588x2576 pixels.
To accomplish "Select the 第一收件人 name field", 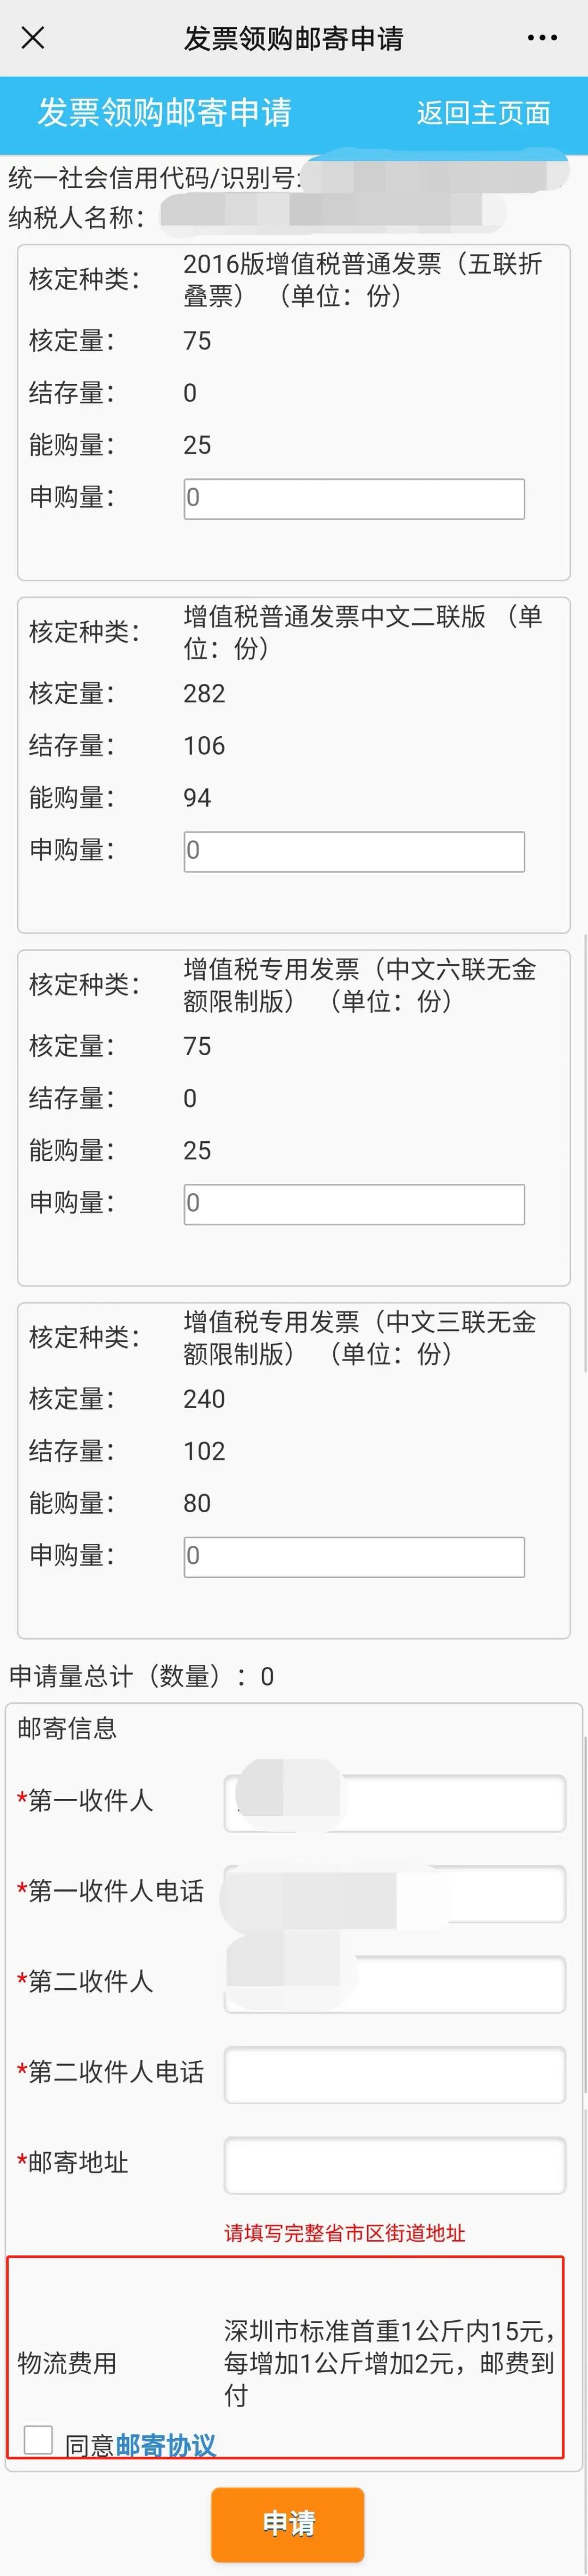I will [394, 1803].
